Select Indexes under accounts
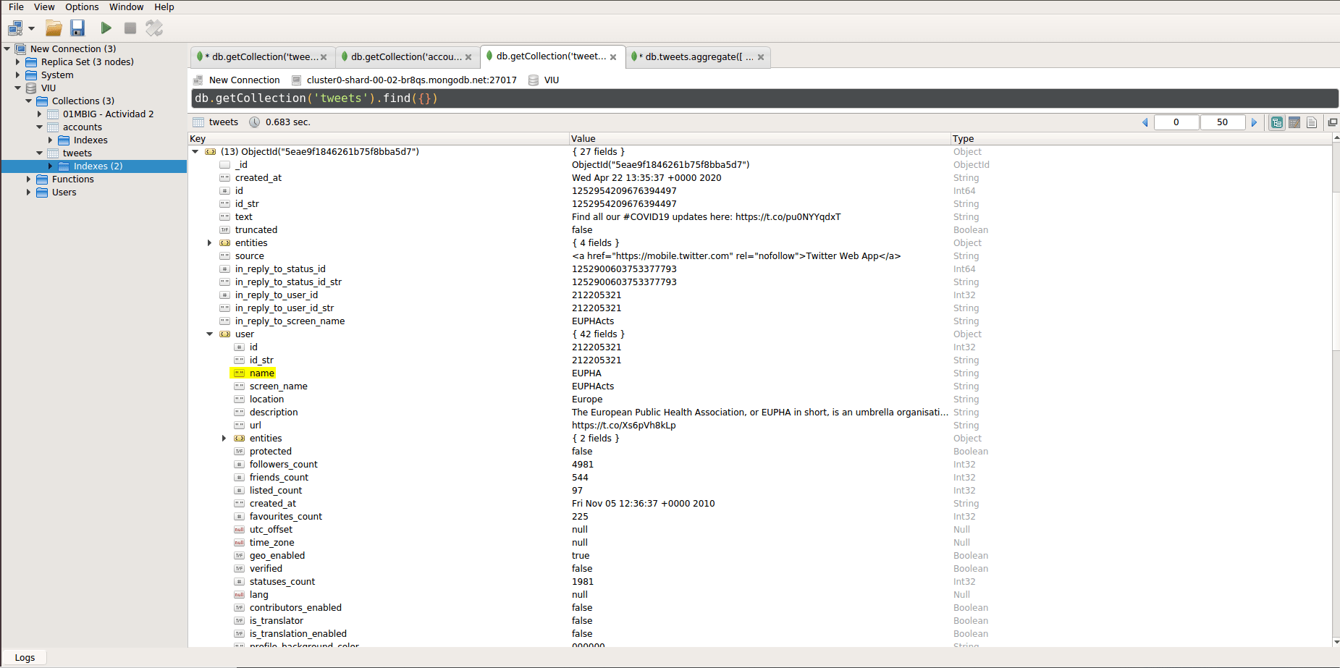Viewport: 1340px width, 668px height. coord(90,140)
